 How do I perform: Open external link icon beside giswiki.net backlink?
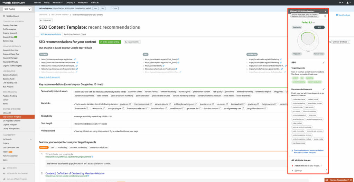[130, 104]
